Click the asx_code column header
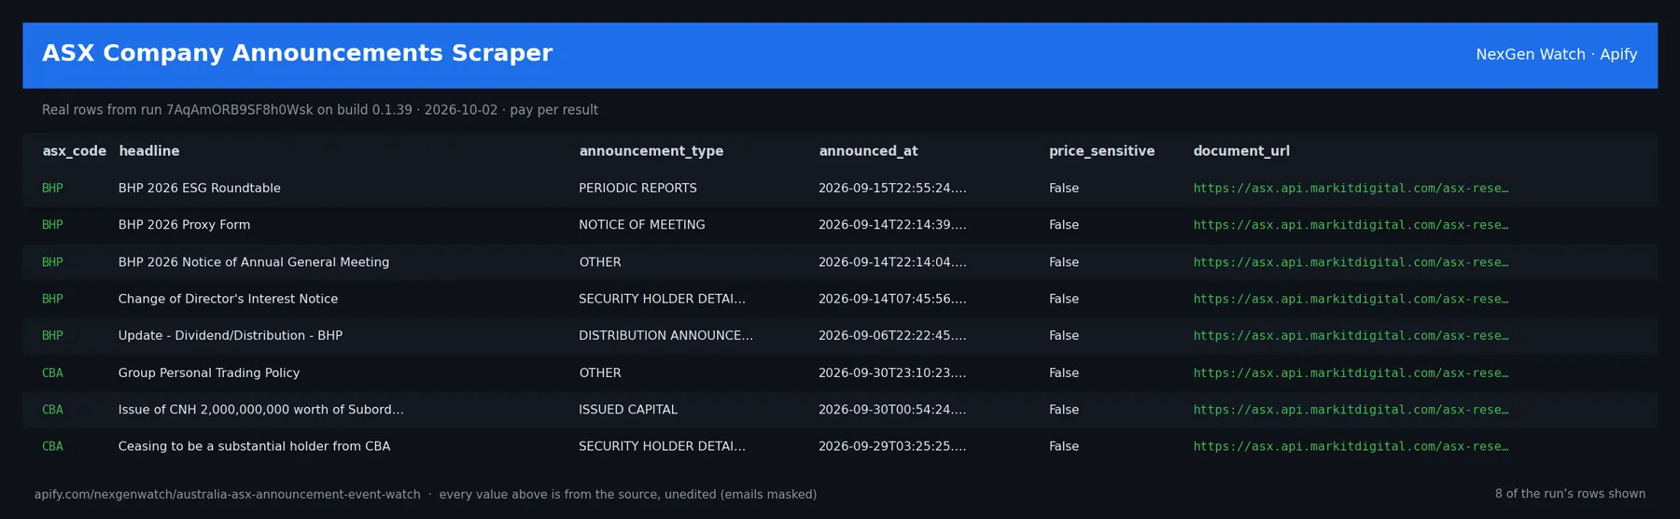 [x=74, y=151]
